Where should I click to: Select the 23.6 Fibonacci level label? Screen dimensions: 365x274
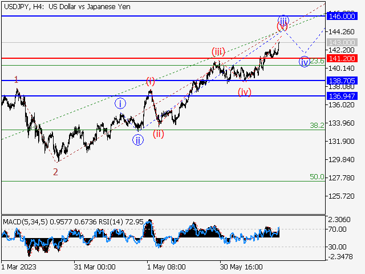317,61
